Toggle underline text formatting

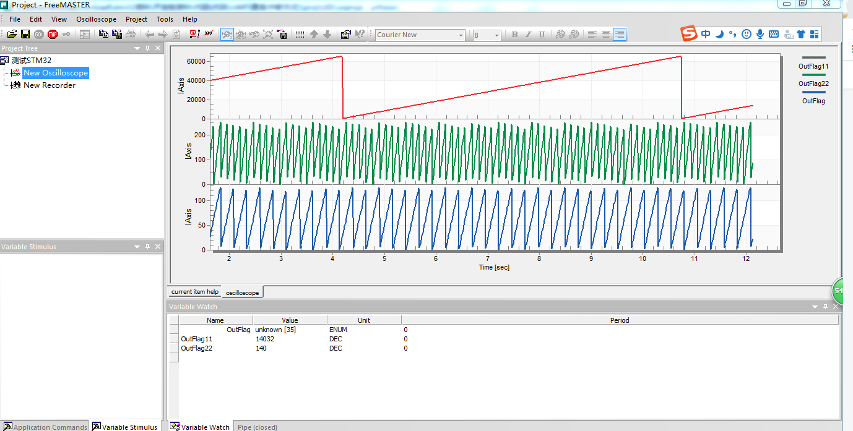pyautogui.click(x=542, y=35)
